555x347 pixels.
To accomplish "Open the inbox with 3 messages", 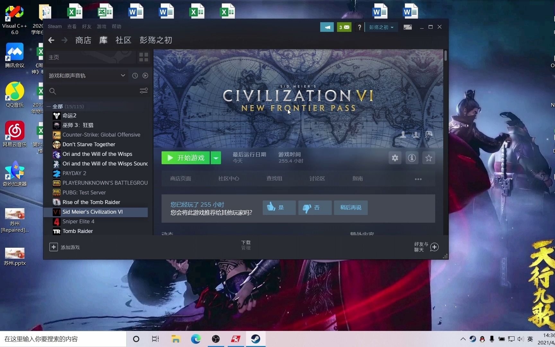I will click(344, 27).
